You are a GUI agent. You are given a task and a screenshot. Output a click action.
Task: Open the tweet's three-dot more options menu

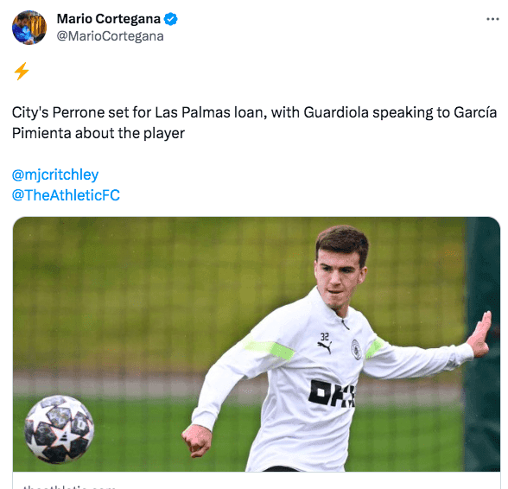(x=492, y=19)
